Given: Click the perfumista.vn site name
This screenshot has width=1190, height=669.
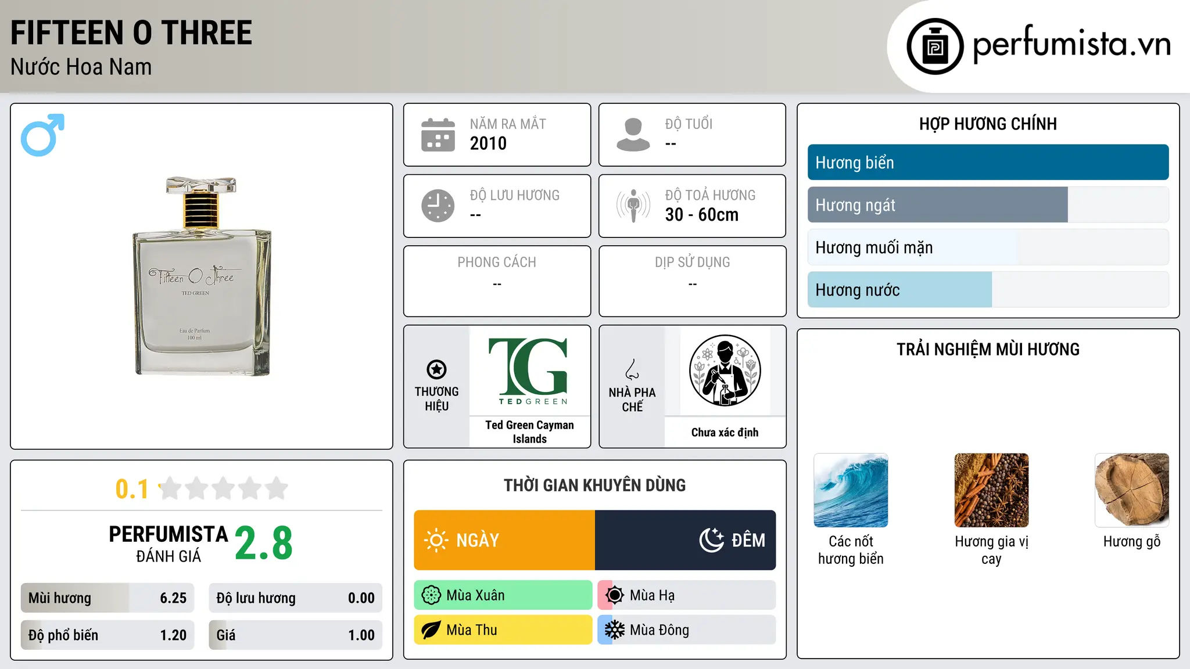Looking at the screenshot, I should coord(1072,44).
